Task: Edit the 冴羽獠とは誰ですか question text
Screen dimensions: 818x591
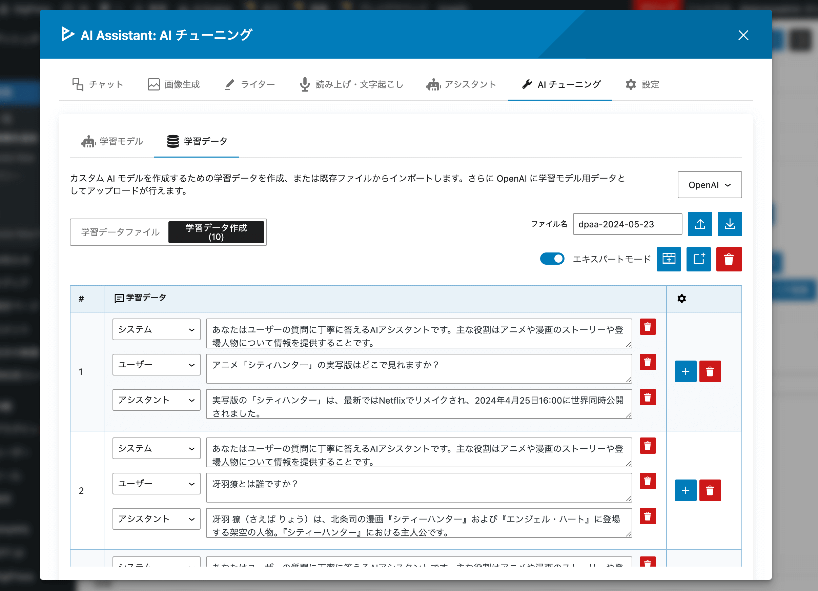Action: pos(419,488)
